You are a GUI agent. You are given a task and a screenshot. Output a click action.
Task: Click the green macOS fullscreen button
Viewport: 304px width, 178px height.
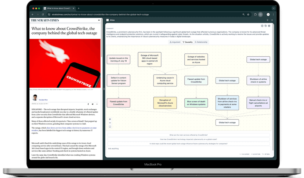39,8
